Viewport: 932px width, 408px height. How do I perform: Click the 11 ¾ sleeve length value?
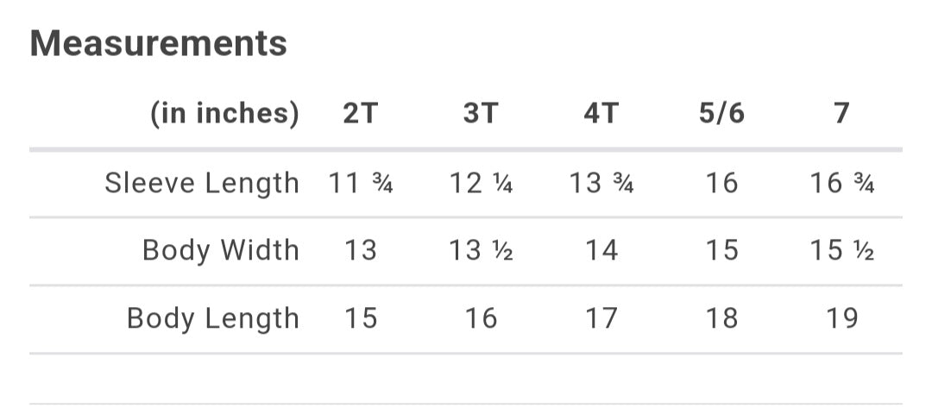pyautogui.click(x=361, y=183)
